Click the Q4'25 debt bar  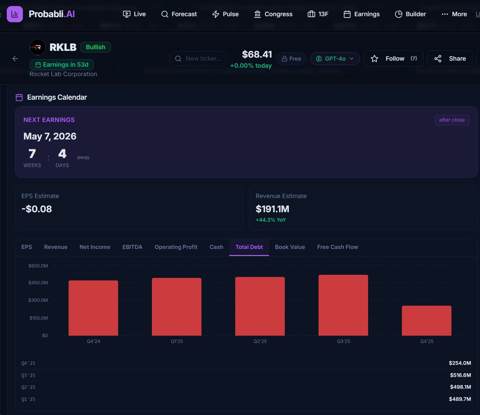coord(426,321)
